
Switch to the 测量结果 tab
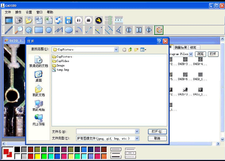click(x=181, y=47)
